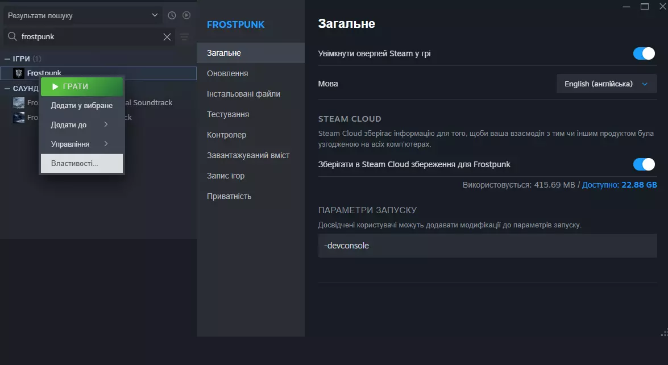Collapse the САУНД section
The image size is (668, 365).
(x=7, y=89)
